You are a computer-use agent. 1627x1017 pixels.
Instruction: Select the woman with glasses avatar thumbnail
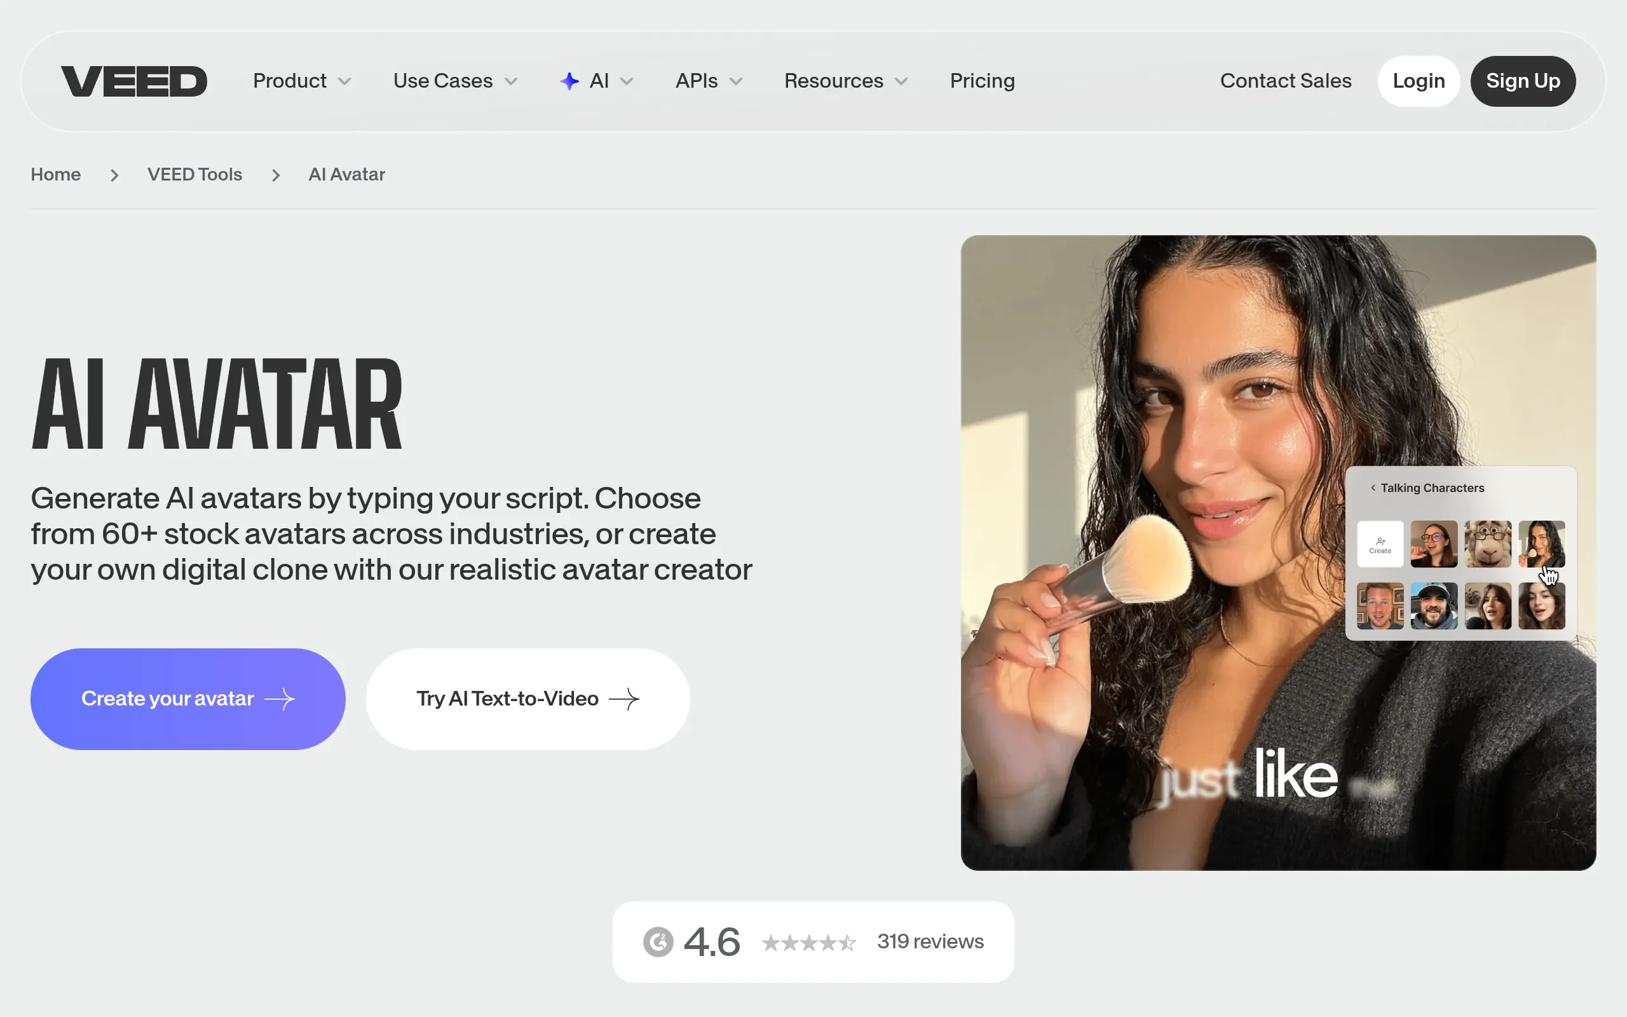[1433, 544]
